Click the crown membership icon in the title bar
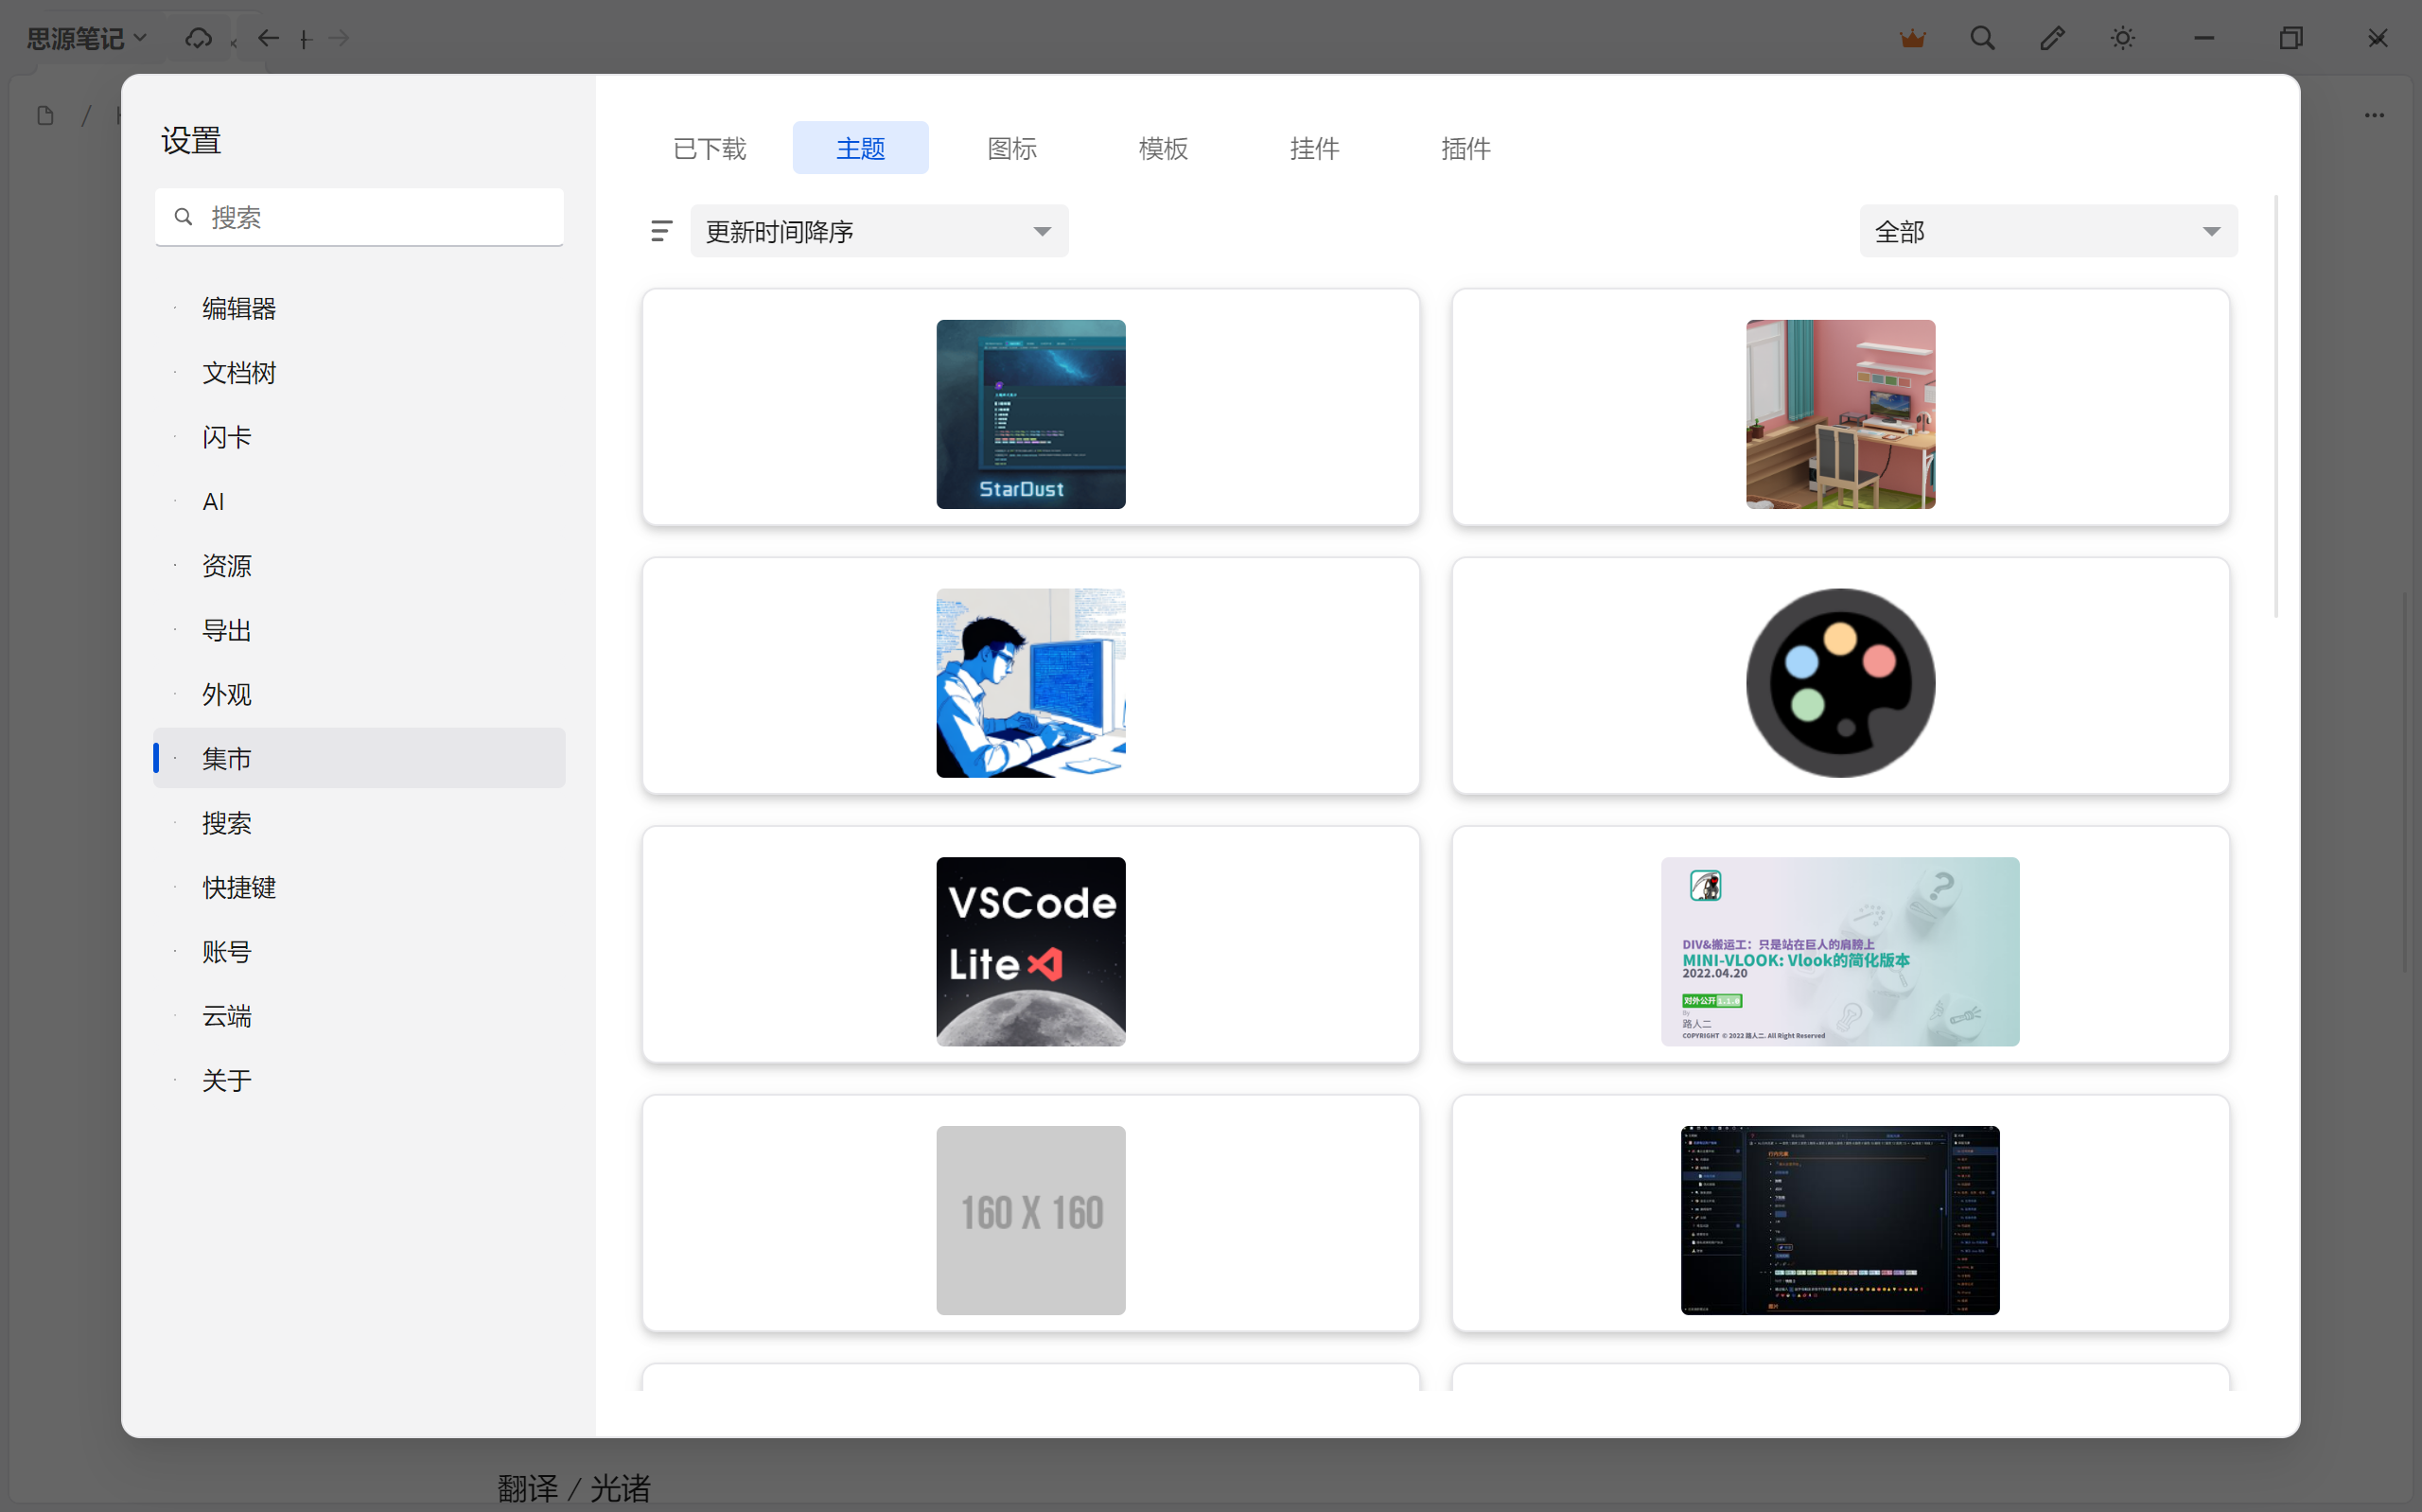 1912,38
